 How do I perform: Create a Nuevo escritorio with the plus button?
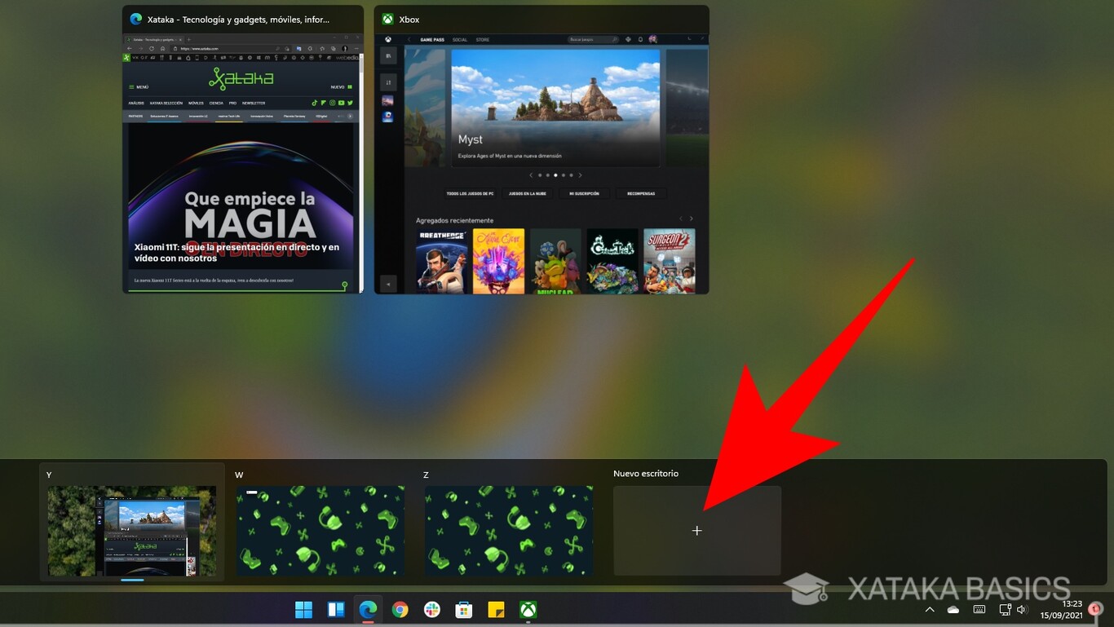pos(697,530)
